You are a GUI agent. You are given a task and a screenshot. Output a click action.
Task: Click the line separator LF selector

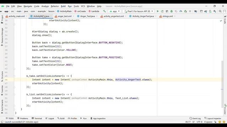coord(193,122)
